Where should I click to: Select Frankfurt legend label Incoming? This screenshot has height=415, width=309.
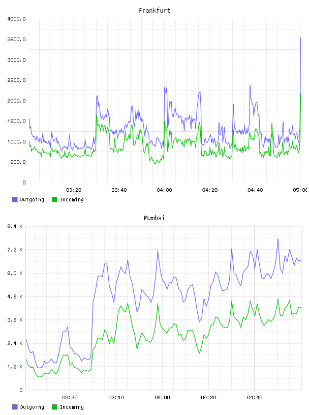pyautogui.click(x=72, y=199)
